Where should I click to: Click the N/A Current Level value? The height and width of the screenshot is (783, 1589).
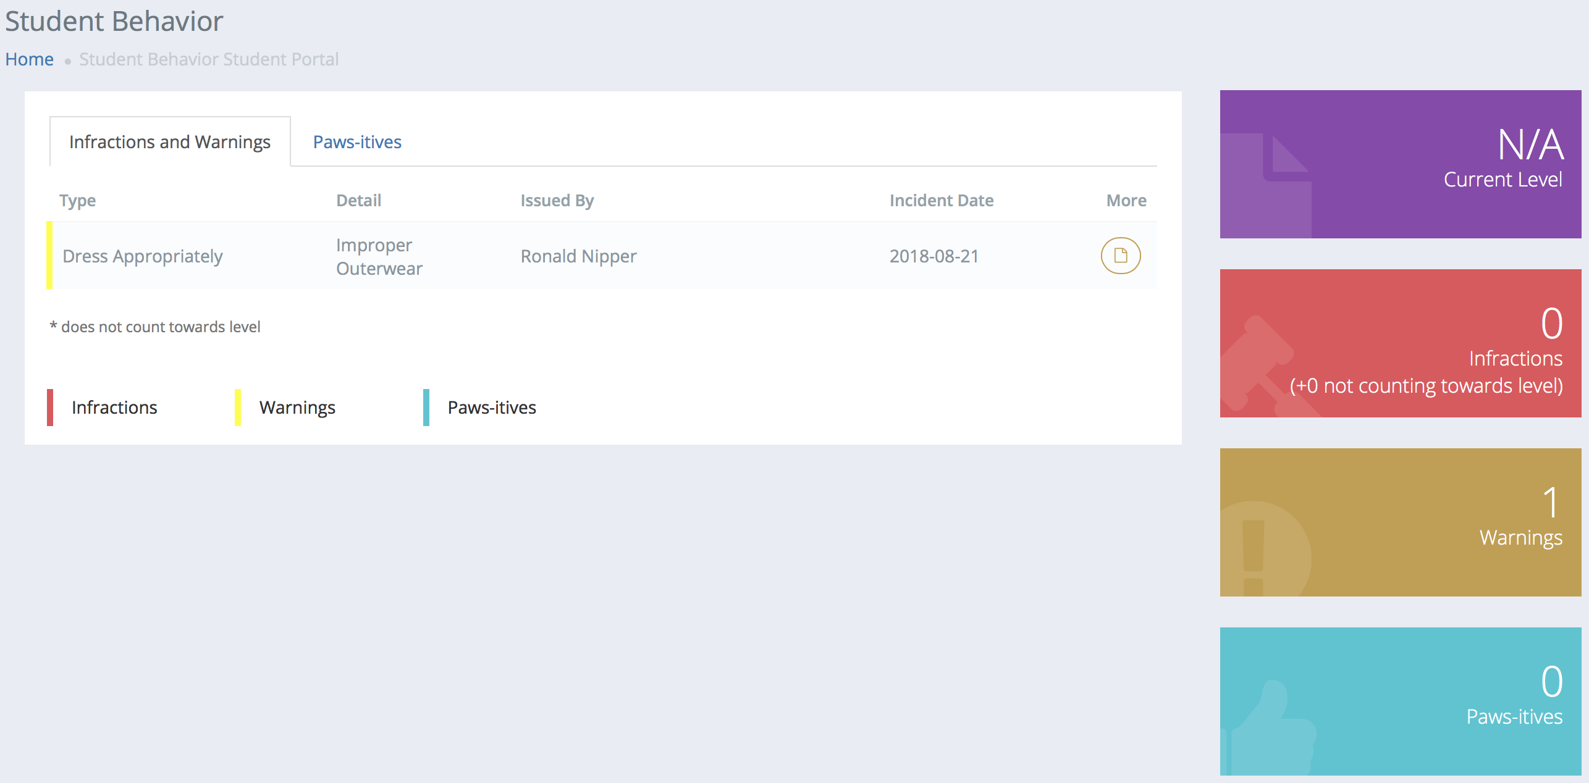1530,145
